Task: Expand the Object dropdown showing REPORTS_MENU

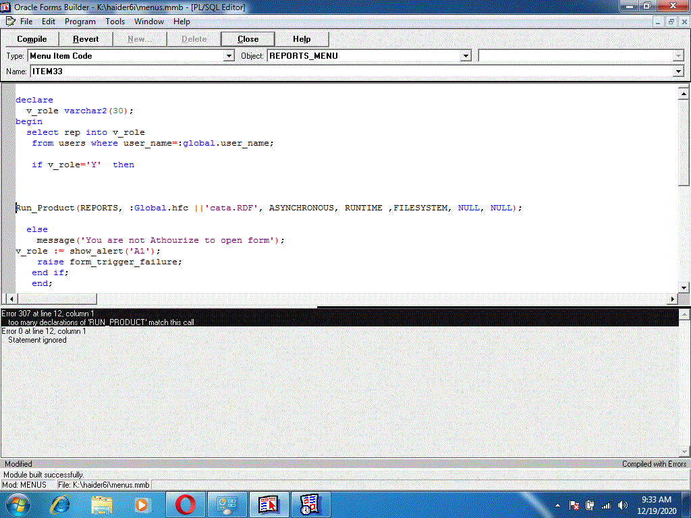Action: tap(466, 56)
